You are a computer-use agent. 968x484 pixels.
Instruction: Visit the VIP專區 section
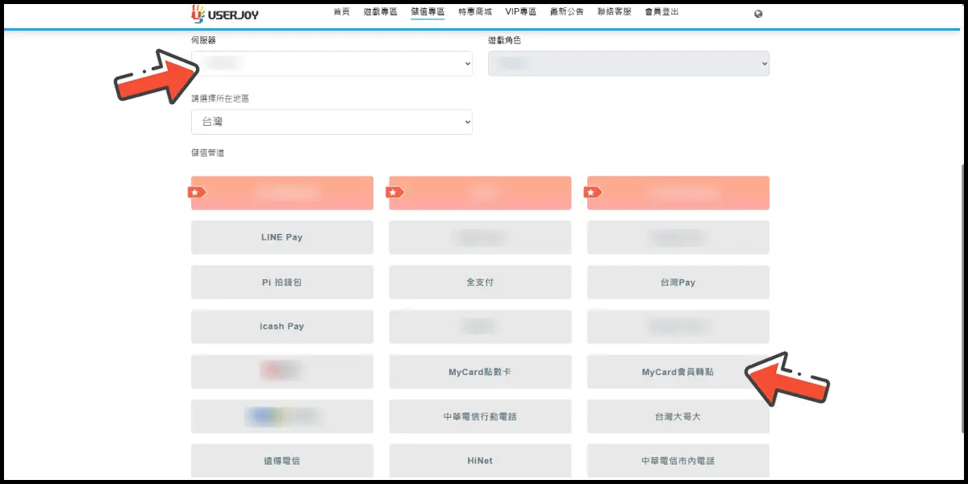520,12
